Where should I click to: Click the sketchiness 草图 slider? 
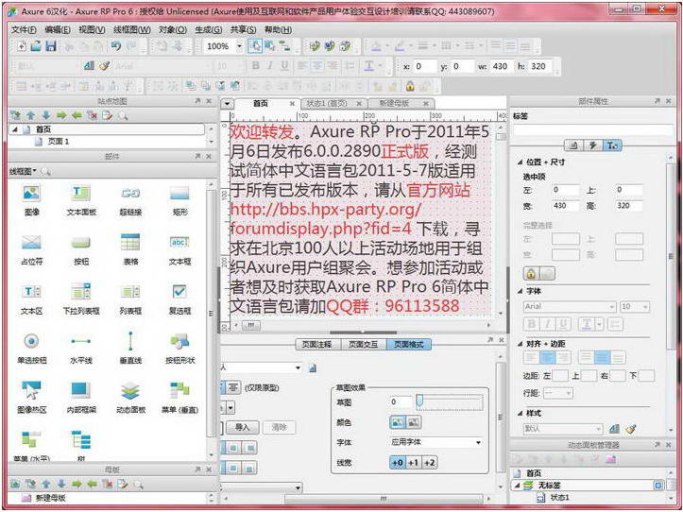coord(449,401)
